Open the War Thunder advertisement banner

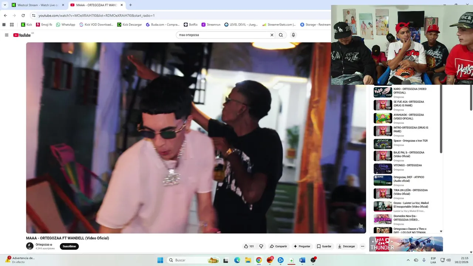click(406, 244)
